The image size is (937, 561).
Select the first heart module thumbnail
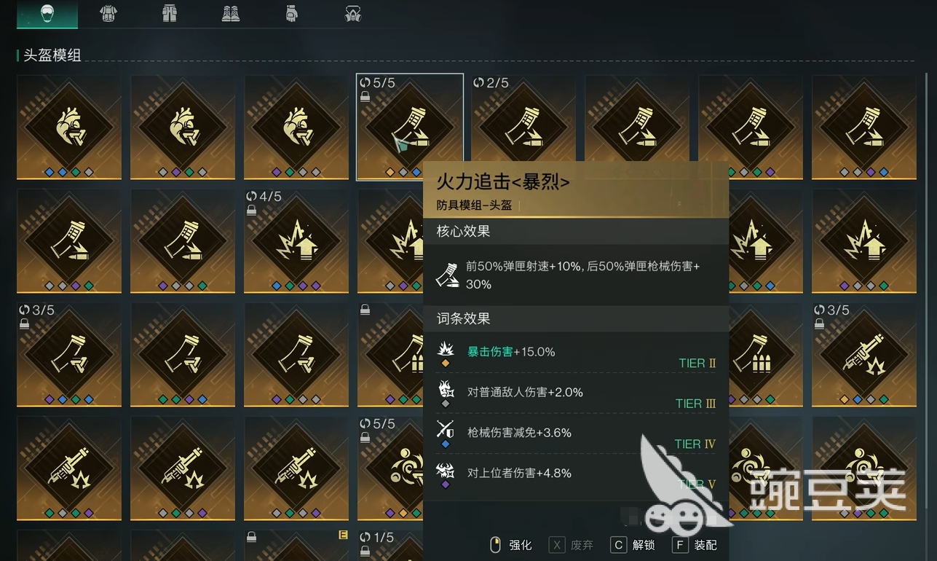coord(69,127)
